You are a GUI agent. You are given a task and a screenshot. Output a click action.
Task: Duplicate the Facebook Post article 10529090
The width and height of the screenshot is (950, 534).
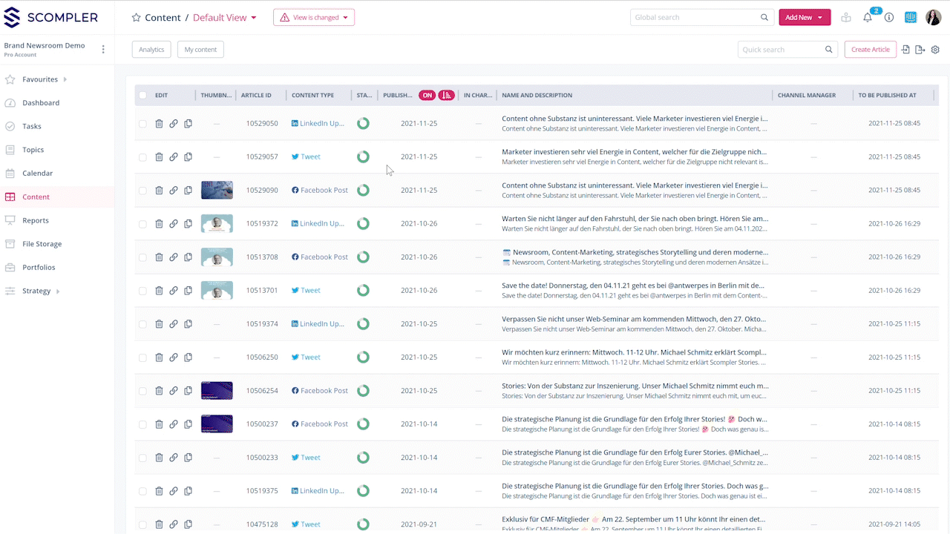coord(188,190)
